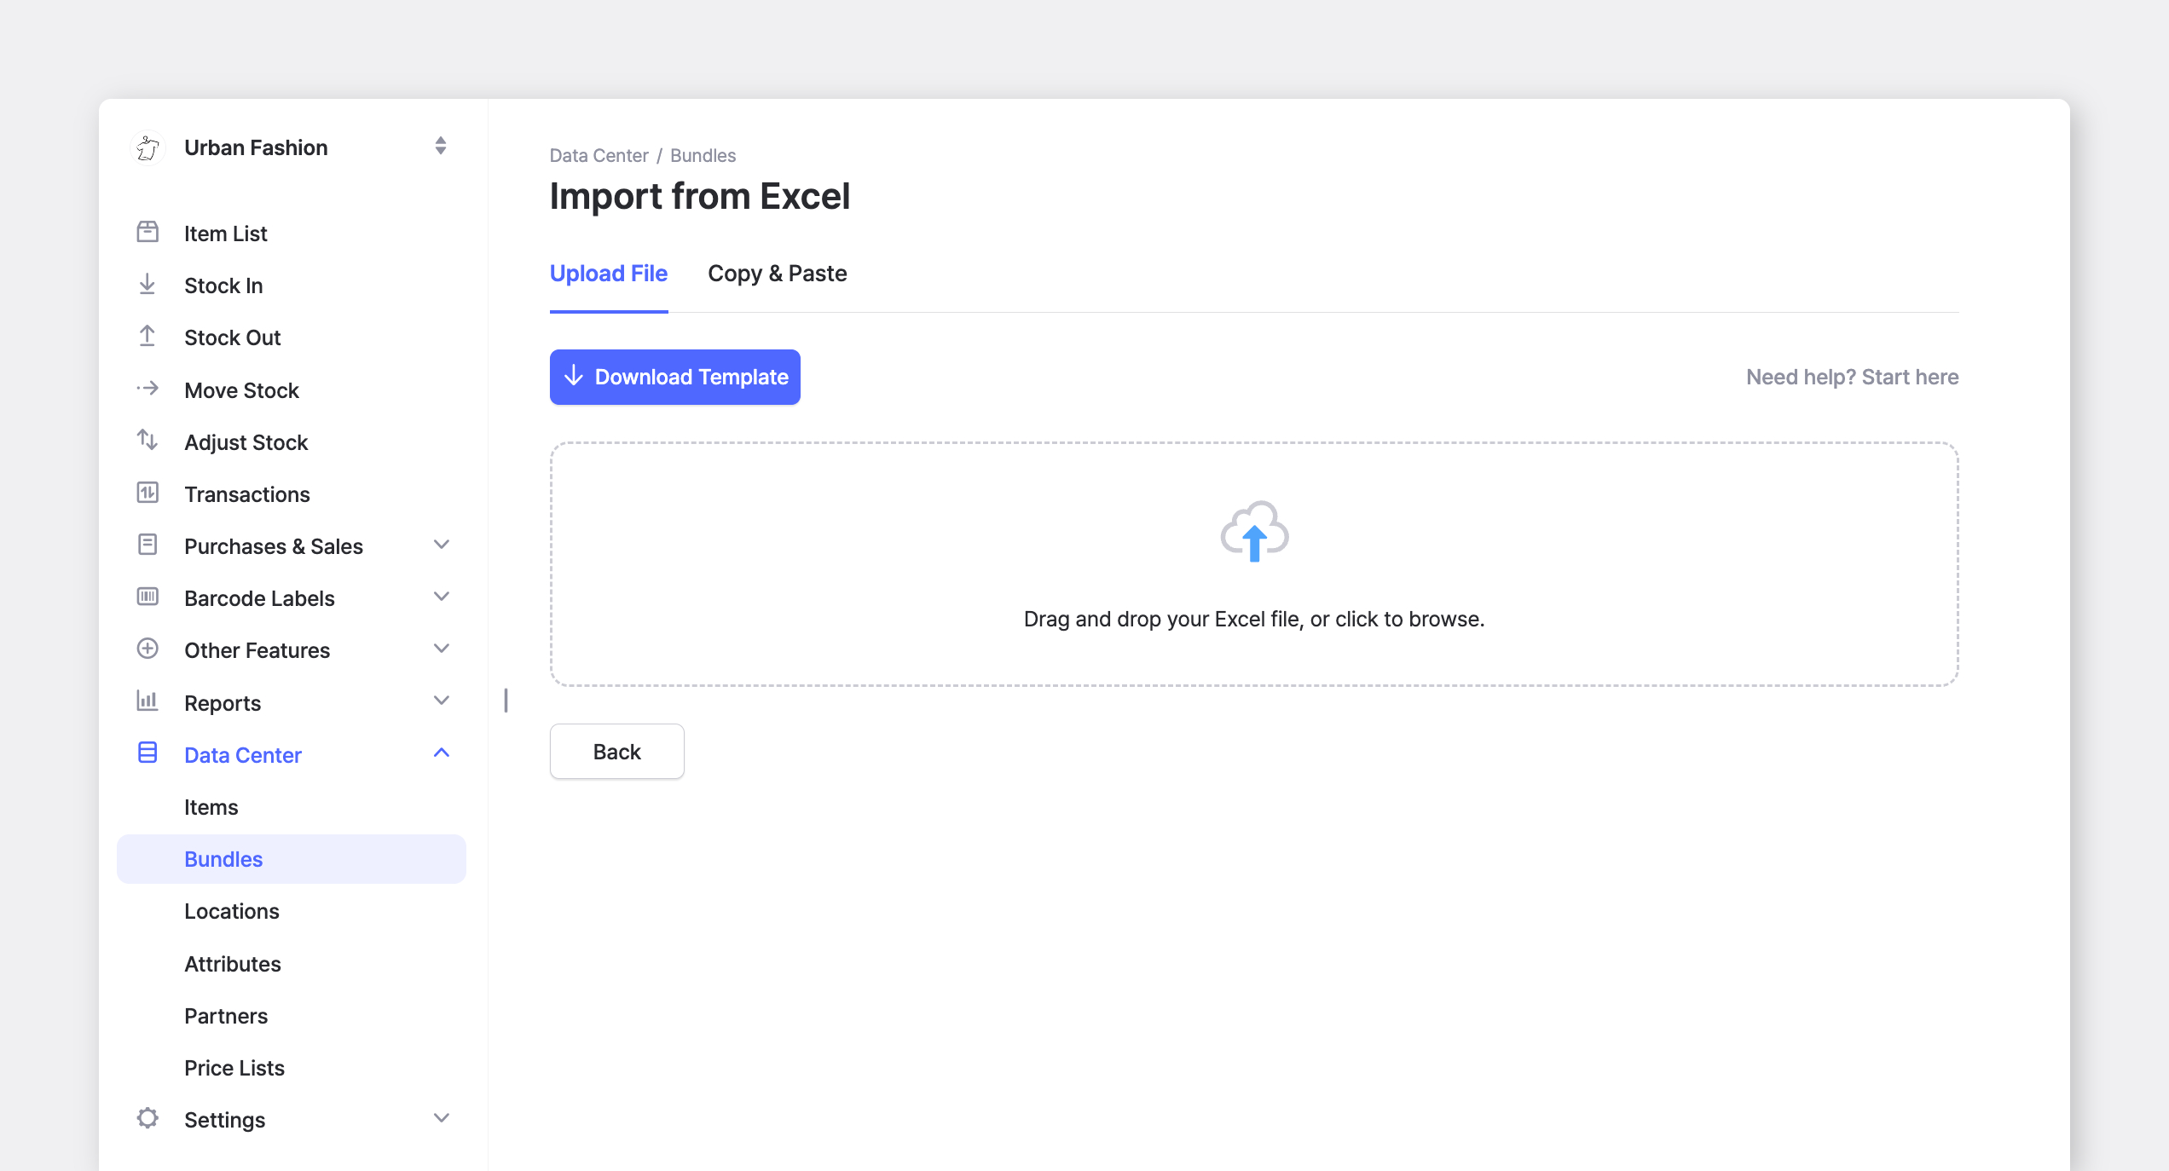This screenshot has width=2169, height=1171.
Task: Open the Need help? Start here link
Action: tap(1852, 378)
